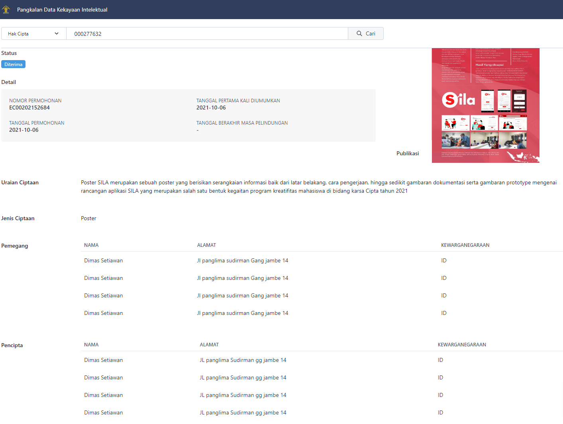Click the magnifier icon in Cari button
The height and width of the screenshot is (424, 563).
tap(359, 33)
